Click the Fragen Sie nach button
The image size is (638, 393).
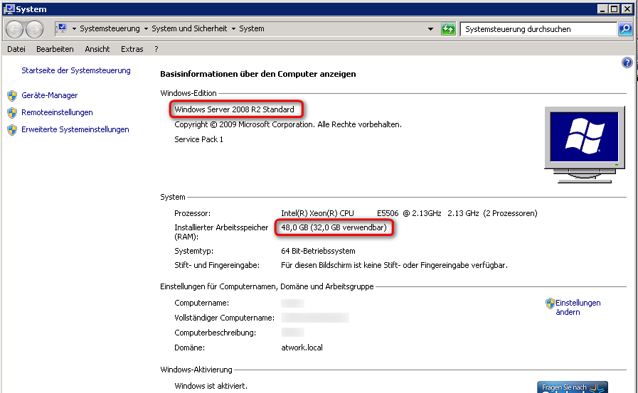(572, 387)
